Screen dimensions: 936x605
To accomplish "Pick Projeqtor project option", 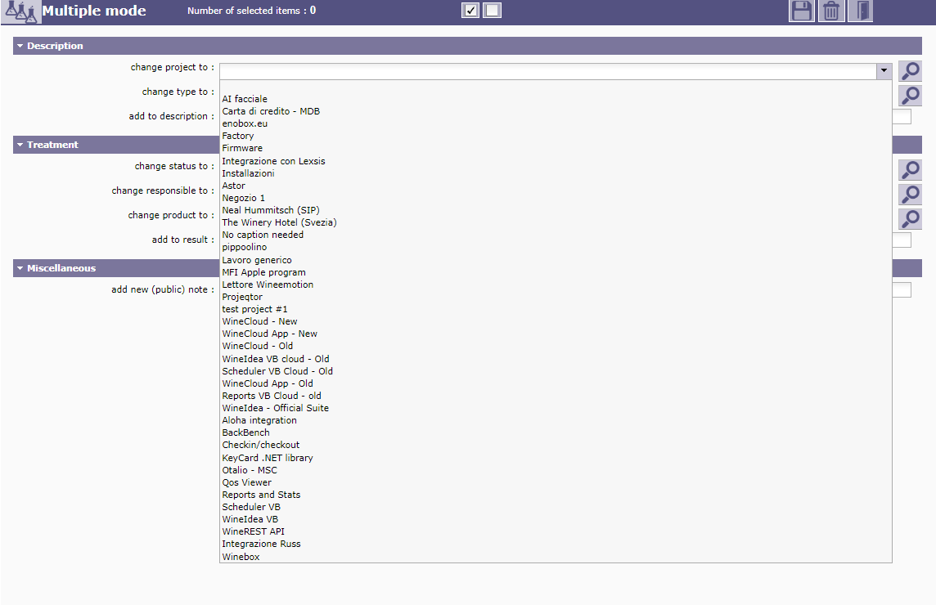I will 556,297.
